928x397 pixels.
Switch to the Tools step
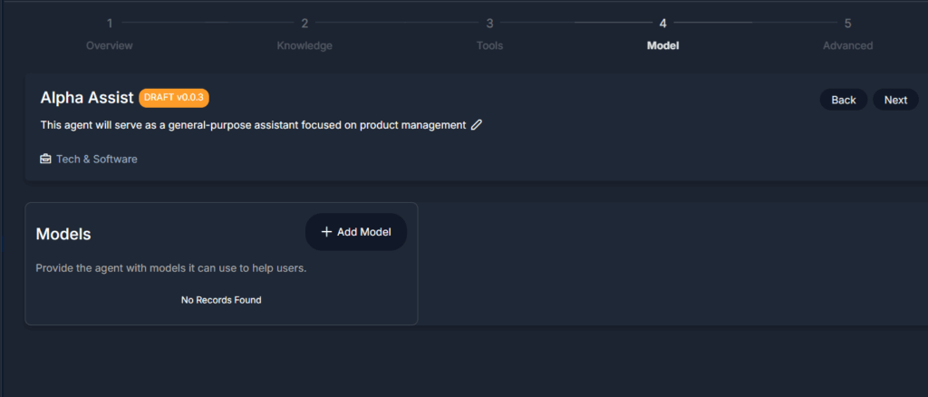coord(489,45)
